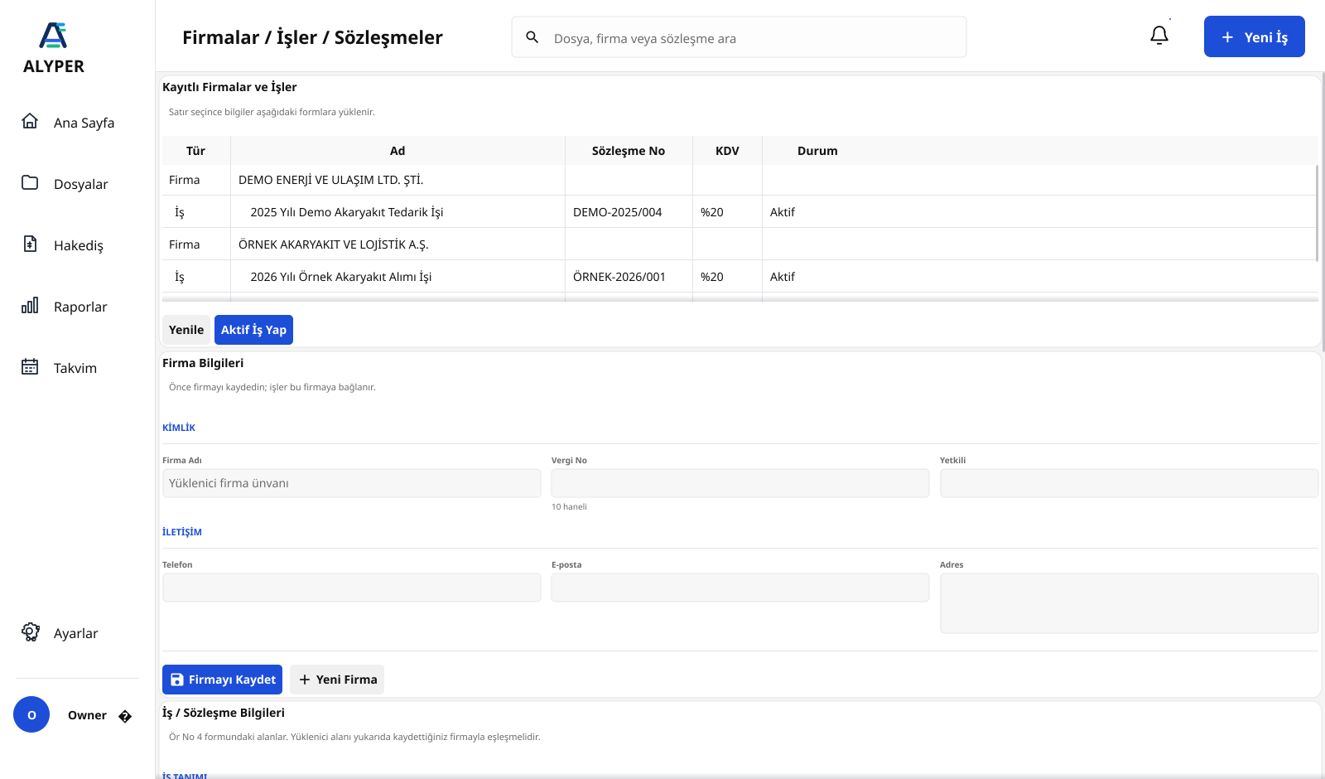Click the Yeni İş button
The height and width of the screenshot is (779, 1325).
pyautogui.click(x=1254, y=36)
